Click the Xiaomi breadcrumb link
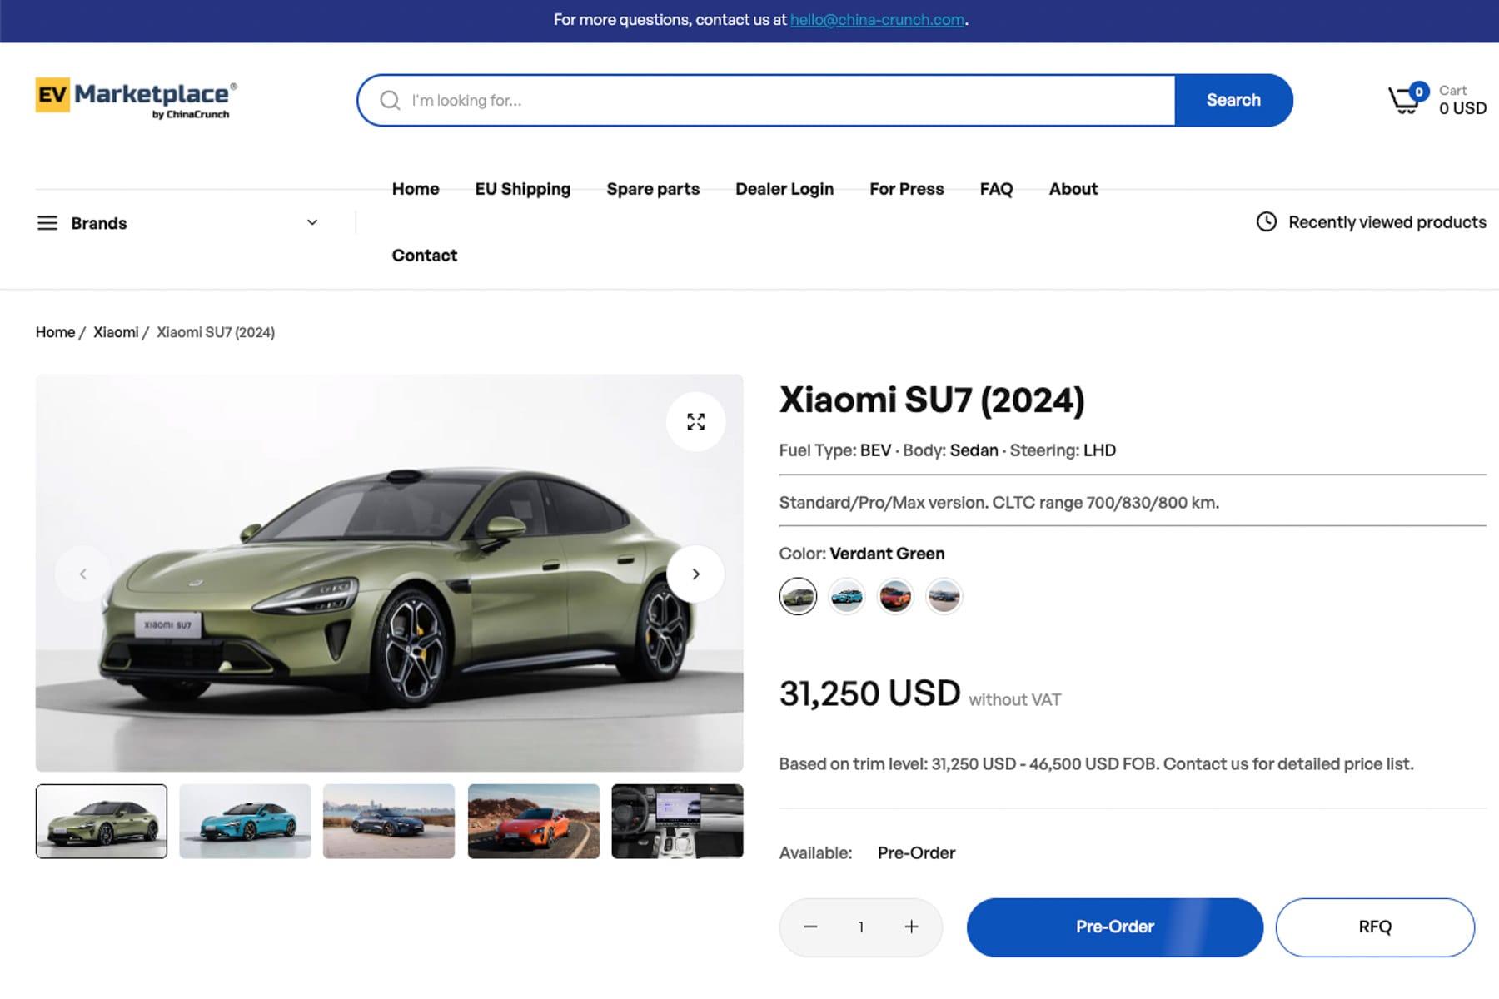 click(x=116, y=331)
